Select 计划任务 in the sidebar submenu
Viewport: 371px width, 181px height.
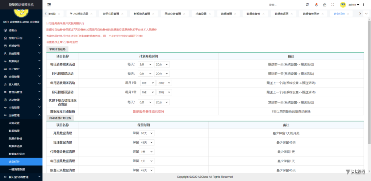(21, 162)
